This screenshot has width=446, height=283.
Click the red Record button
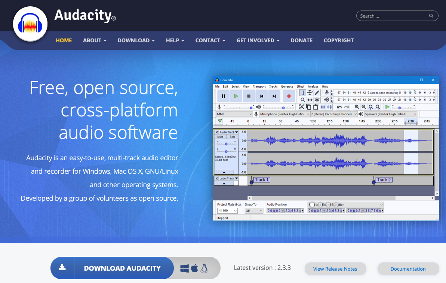click(x=289, y=96)
